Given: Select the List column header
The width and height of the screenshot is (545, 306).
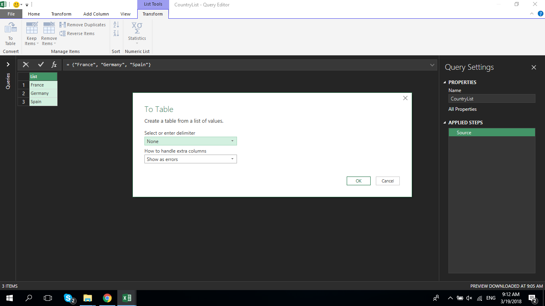Looking at the screenshot, I should click(43, 76).
